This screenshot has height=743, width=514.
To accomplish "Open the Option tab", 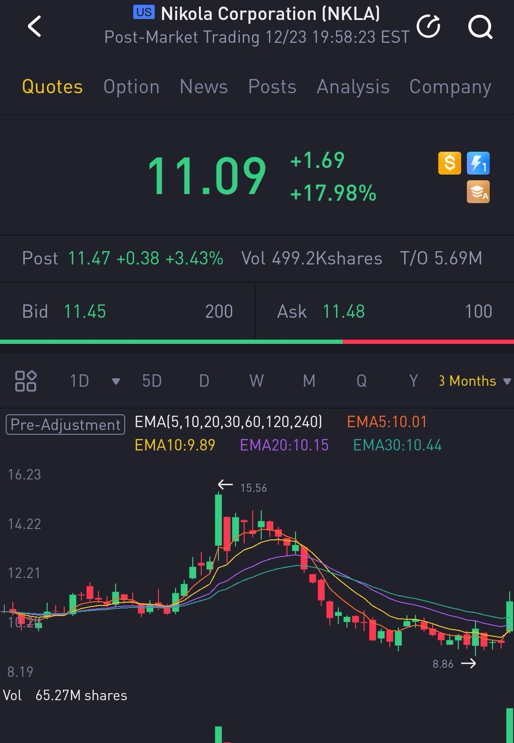I will 131,87.
